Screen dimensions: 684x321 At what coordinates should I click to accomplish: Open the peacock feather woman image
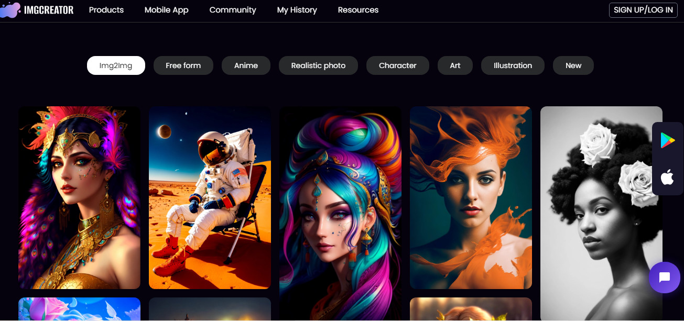79,197
